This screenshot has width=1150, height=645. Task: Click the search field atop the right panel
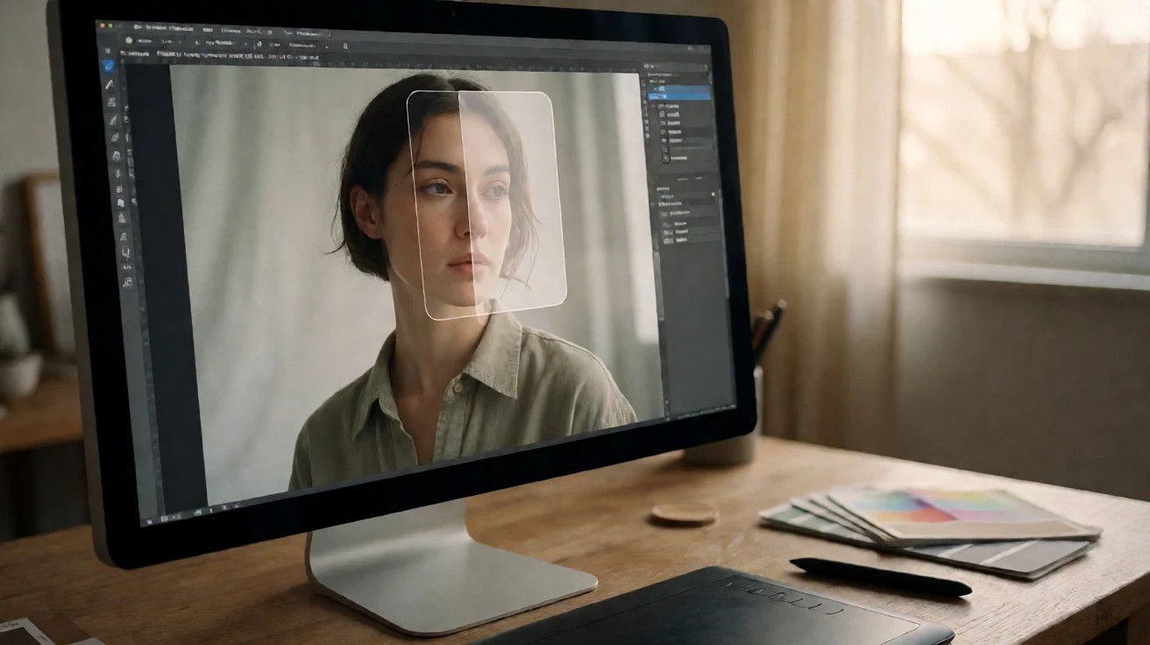pyautogui.click(x=675, y=66)
